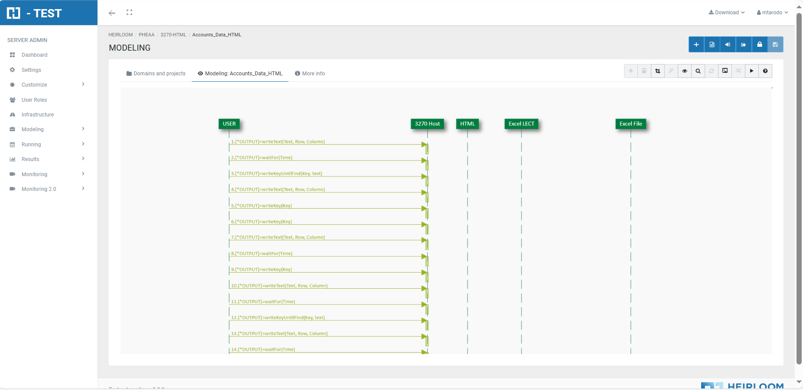Open the help question mark icon
This screenshot has height=390, width=803.
[x=765, y=71]
